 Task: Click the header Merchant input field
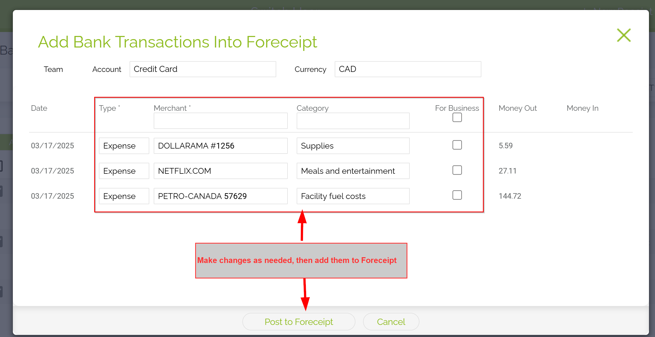point(220,121)
